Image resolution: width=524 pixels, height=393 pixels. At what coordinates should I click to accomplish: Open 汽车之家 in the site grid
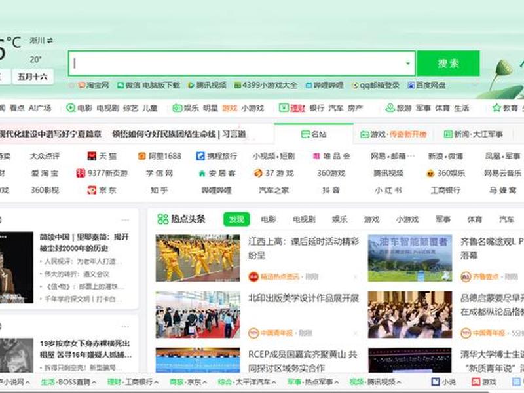274,190
